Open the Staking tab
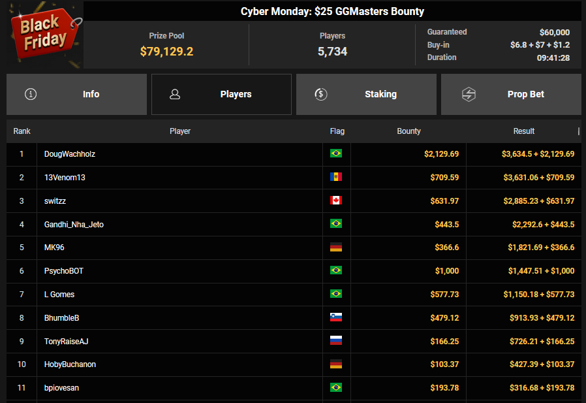 [366, 94]
